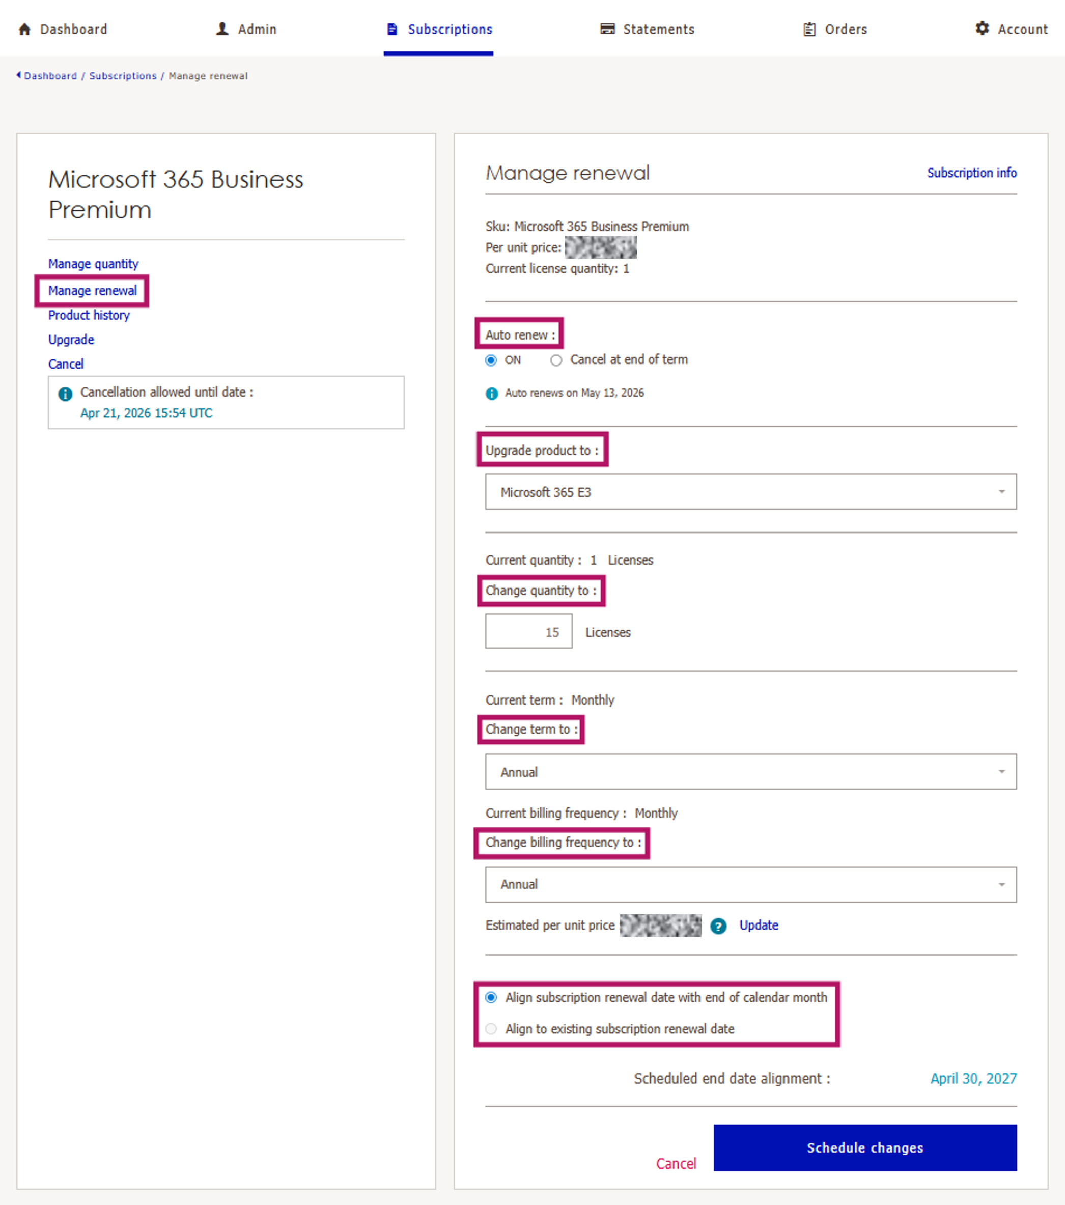Click the Orders clipboard icon
Screen dimensions: 1065x1205
point(809,29)
